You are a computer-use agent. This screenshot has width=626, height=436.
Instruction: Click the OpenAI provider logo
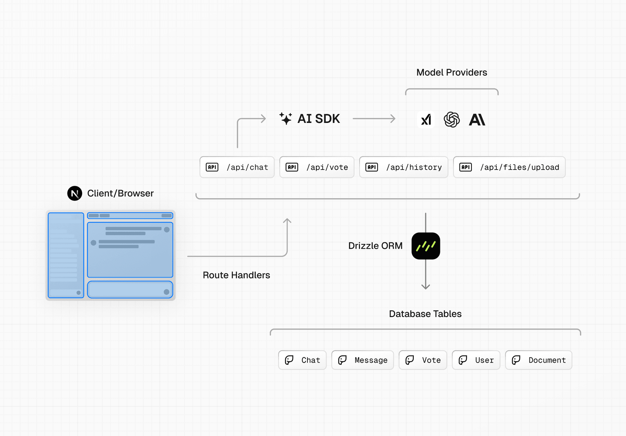tap(452, 119)
